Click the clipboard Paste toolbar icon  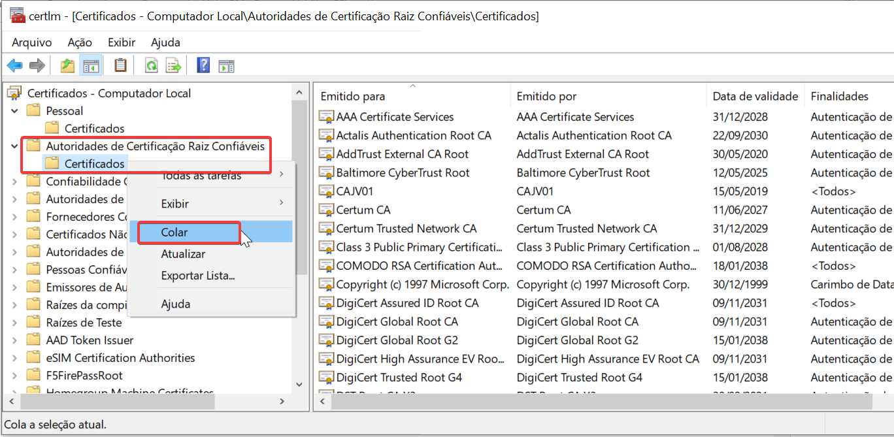pyautogui.click(x=120, y=65)
